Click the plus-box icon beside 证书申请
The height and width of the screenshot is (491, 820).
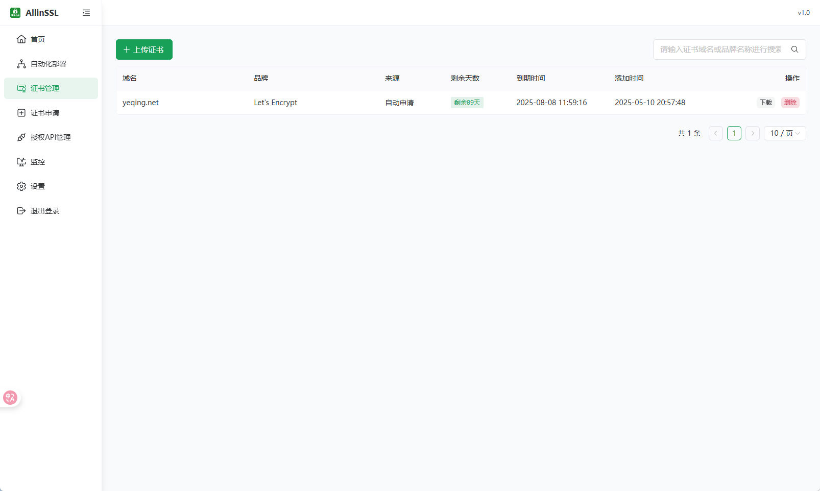[21, 113]
